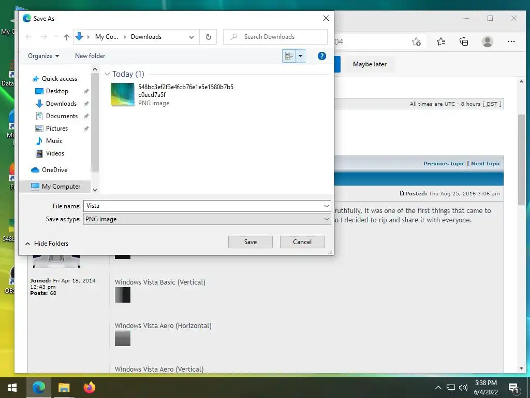
Task: Click Downloads breadcrumb in address bar
Action: click(146, 37)
